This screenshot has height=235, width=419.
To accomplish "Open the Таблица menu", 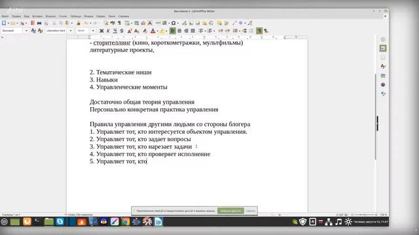I will coord(75,16).
